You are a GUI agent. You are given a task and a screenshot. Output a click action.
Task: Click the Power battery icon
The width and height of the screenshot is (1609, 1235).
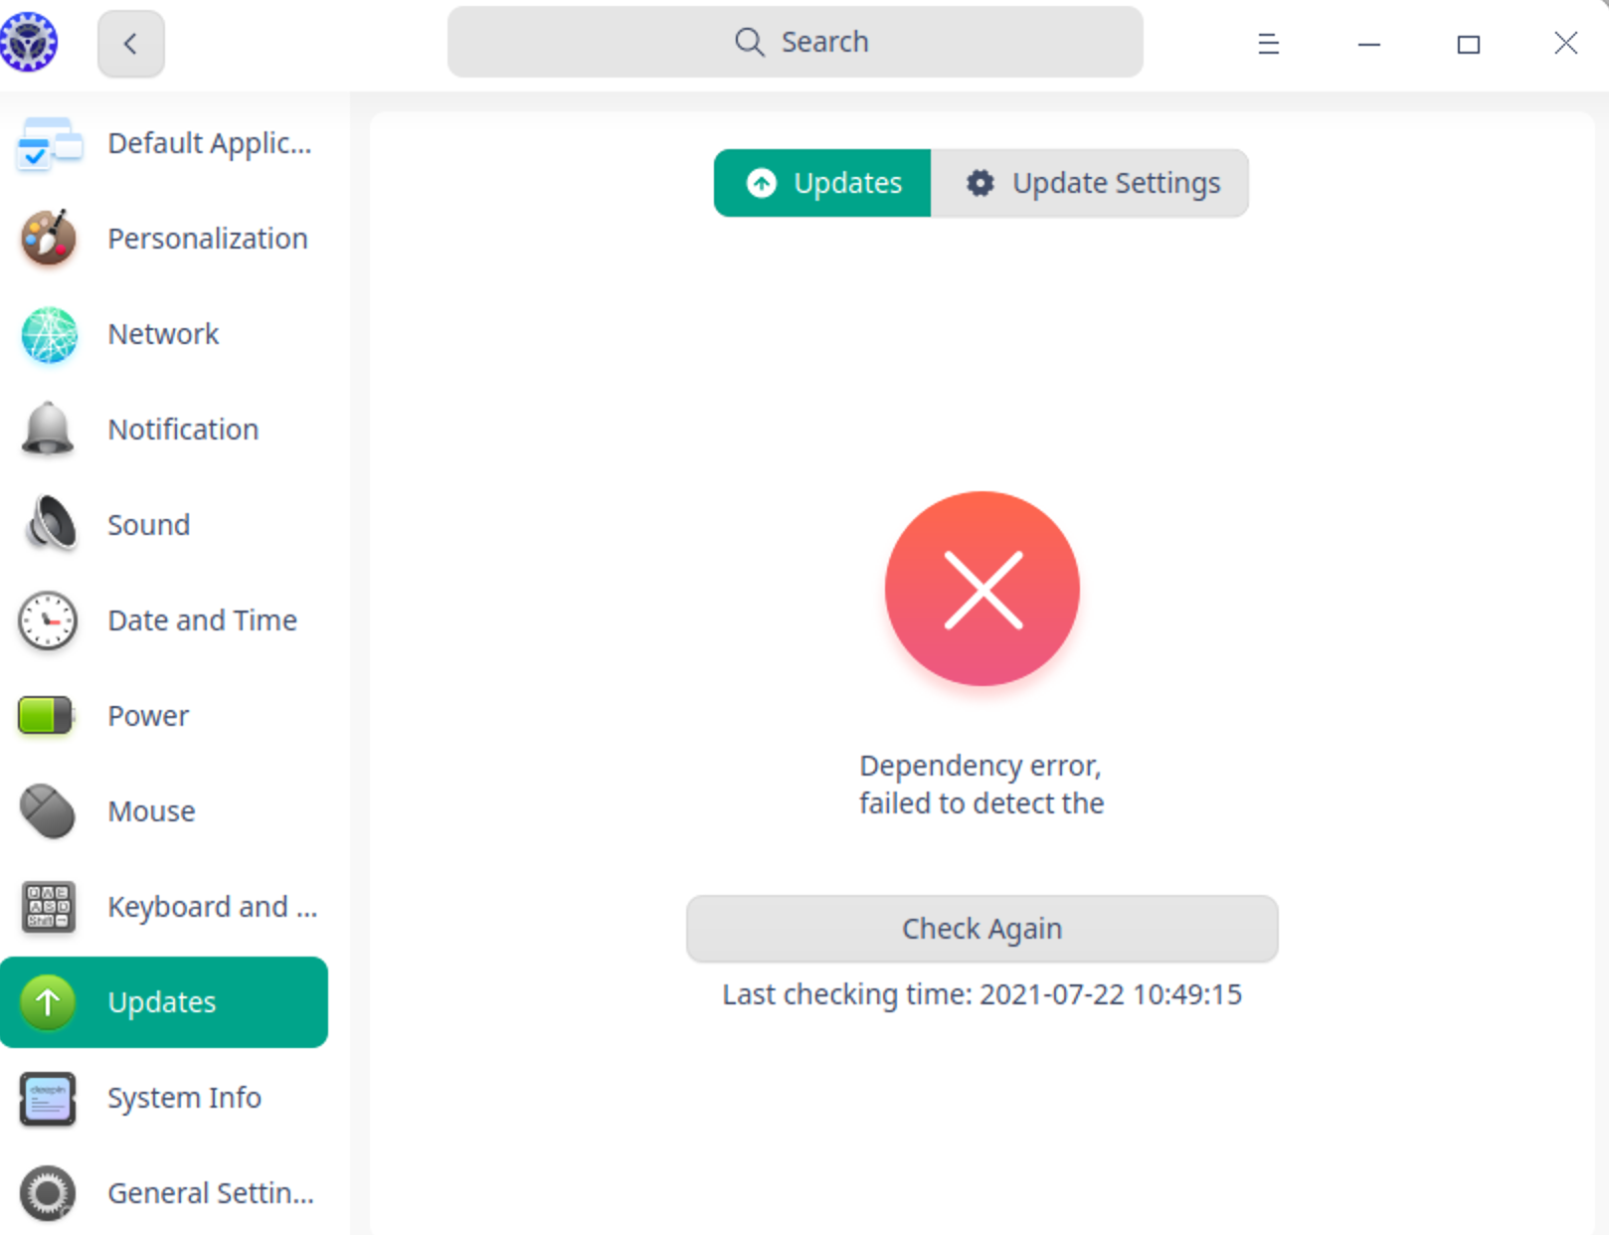click(x=45, y=716)
